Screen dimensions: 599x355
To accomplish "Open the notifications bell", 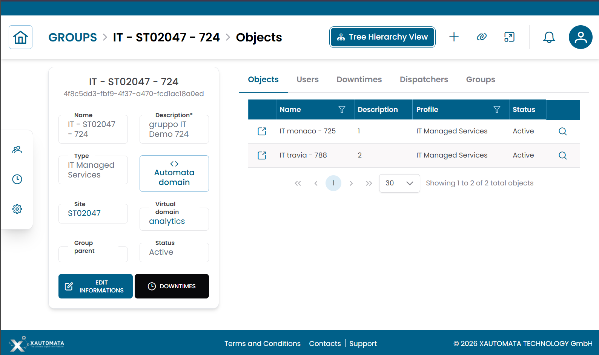I will [549, 37].
